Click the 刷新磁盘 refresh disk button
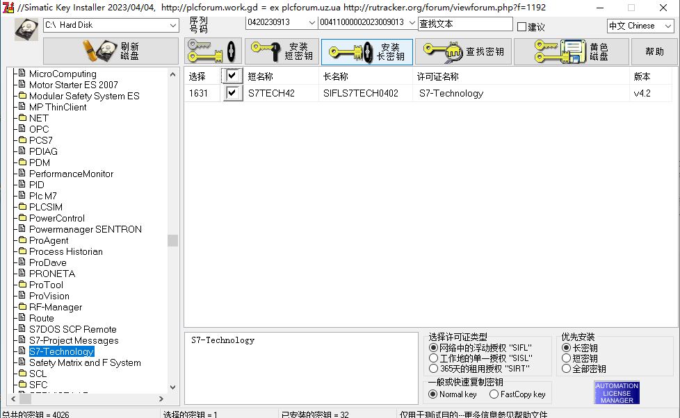The width and height of the screenshot is (680, 418). point(111,51)
